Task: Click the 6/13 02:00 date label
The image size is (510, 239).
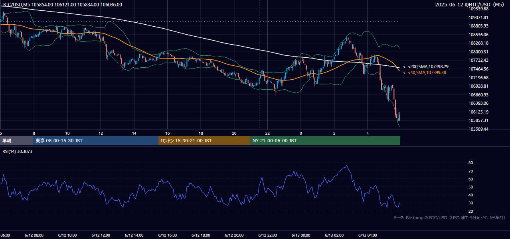Action: [x=334, y=235]
